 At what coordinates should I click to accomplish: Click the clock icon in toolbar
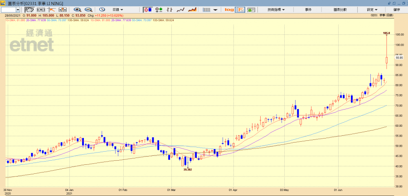tap(102, 10)
